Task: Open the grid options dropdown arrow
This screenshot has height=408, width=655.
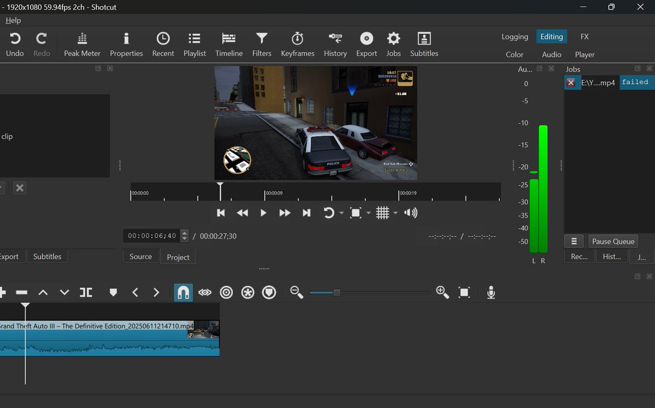Action: pos(395,213)
